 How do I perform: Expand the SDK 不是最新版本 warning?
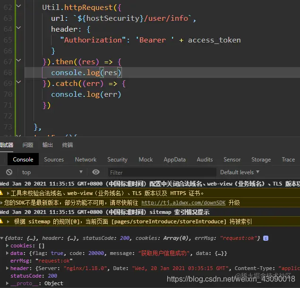(x=1, y=203)
